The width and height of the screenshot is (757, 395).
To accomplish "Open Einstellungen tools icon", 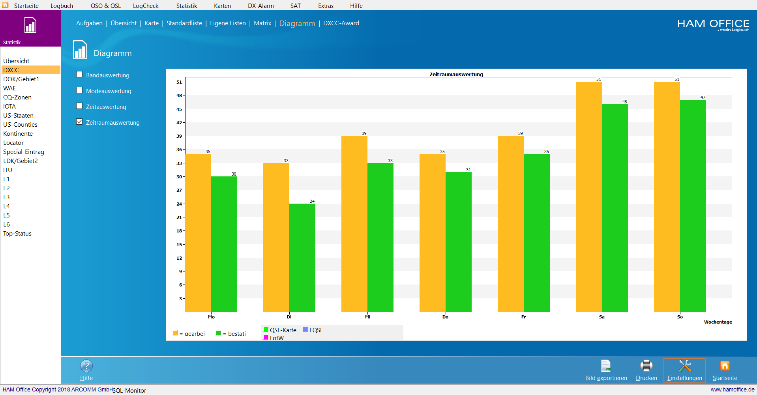I will 685,366.
